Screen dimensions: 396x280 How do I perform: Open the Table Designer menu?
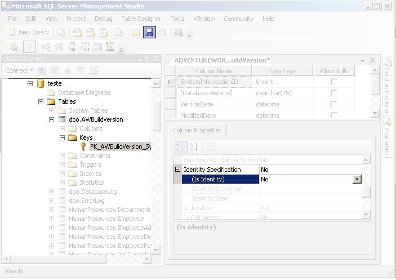tap(141, 19)
